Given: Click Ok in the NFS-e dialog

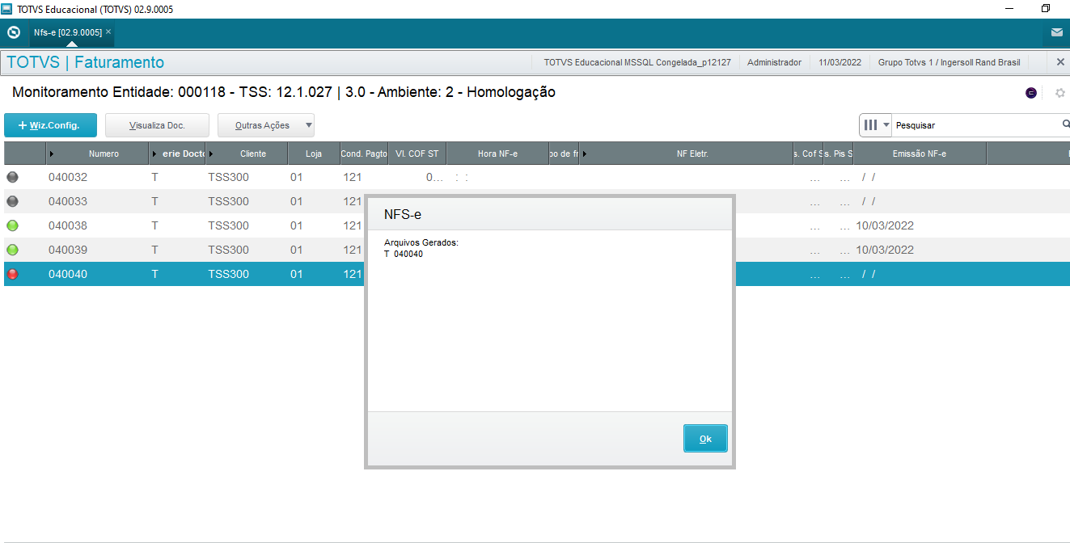Looking at the screenshot, I should 705,439.
